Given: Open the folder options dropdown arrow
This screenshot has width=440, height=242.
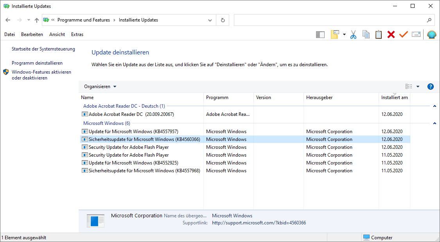Looking at the screenshot, I should click(344, 34).
